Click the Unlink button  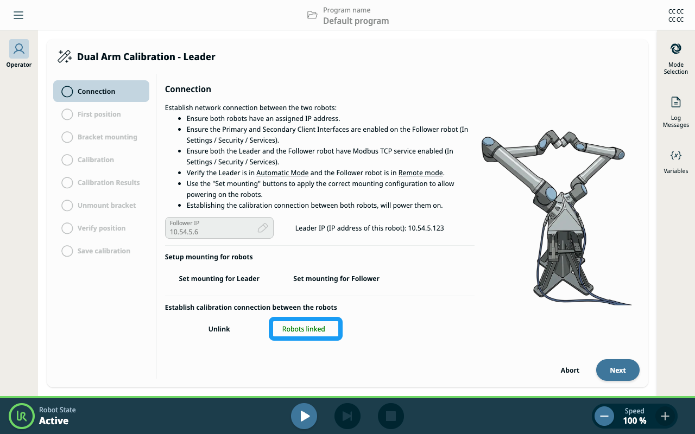click(219, 329)
